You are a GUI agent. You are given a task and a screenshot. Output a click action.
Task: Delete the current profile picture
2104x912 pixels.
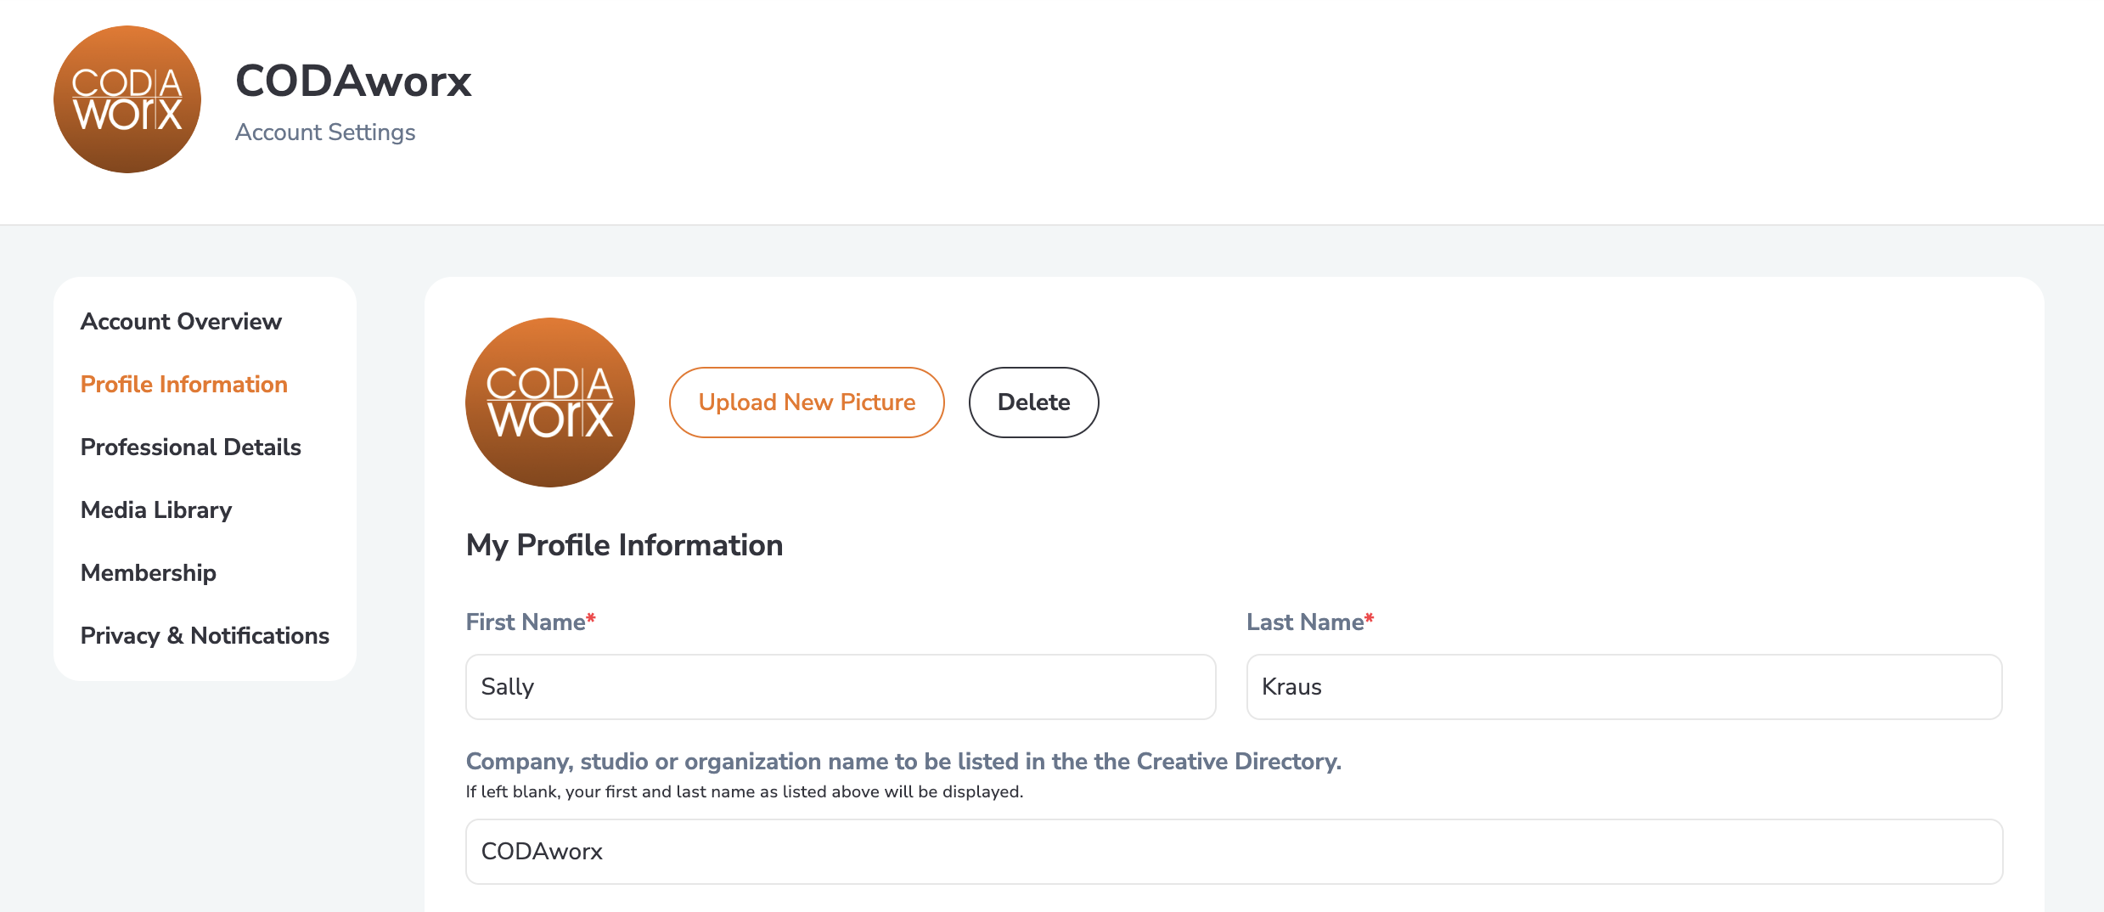point(1033,403)
